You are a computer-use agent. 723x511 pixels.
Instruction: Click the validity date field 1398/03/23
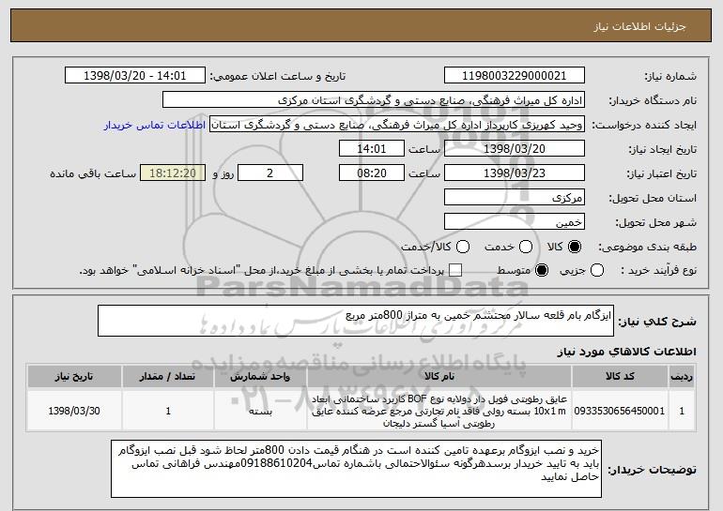tap(515, 173)
